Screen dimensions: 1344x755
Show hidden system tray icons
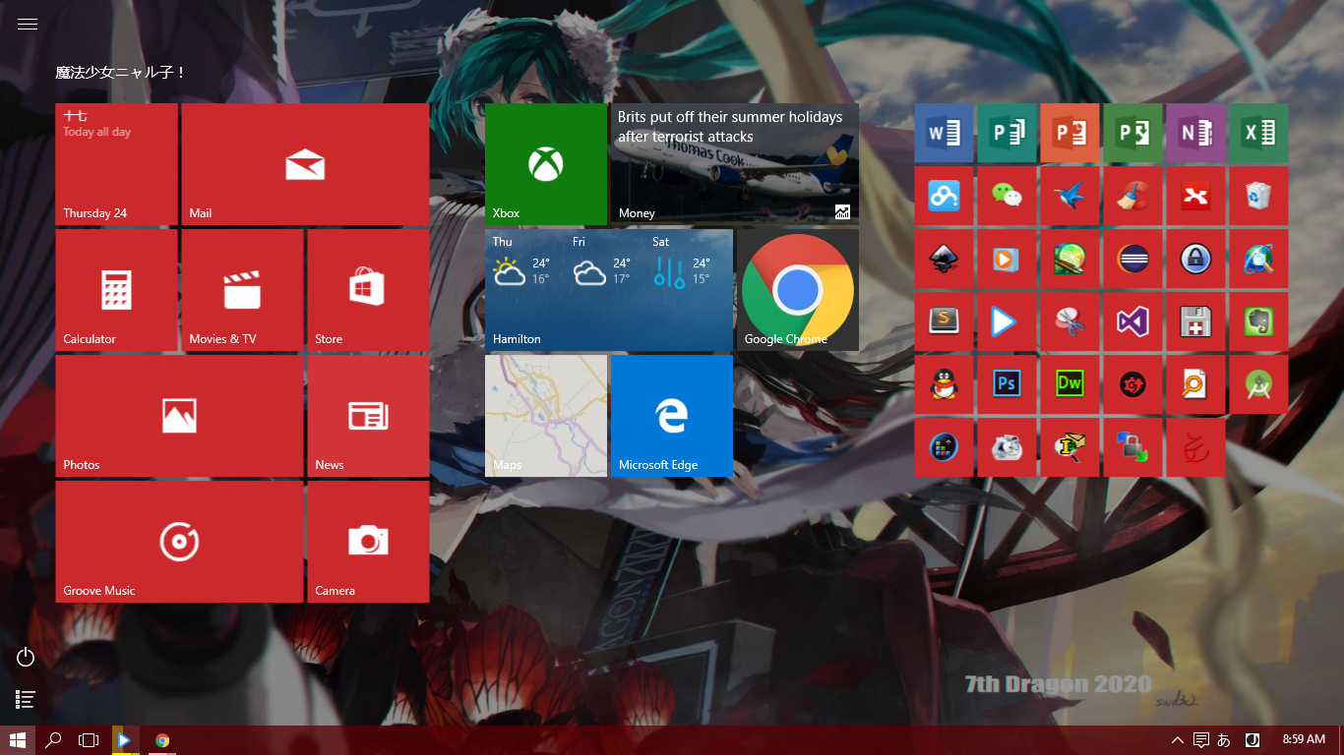1177,740
